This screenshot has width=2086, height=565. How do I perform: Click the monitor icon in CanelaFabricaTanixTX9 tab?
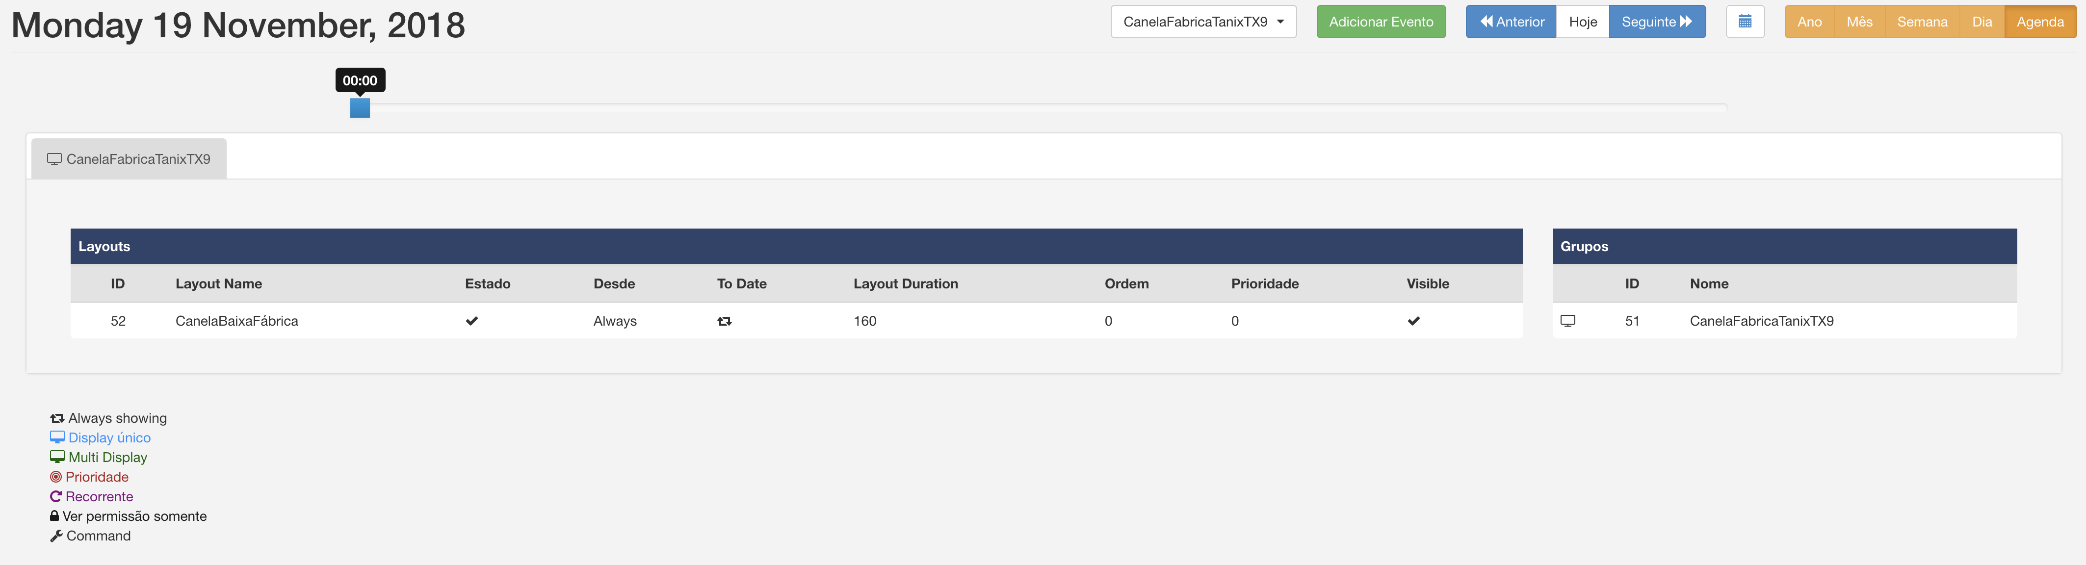(54, 159)
